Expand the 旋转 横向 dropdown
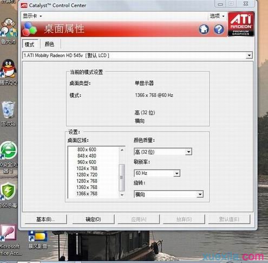Screen dimensions: 268x263 200,194
